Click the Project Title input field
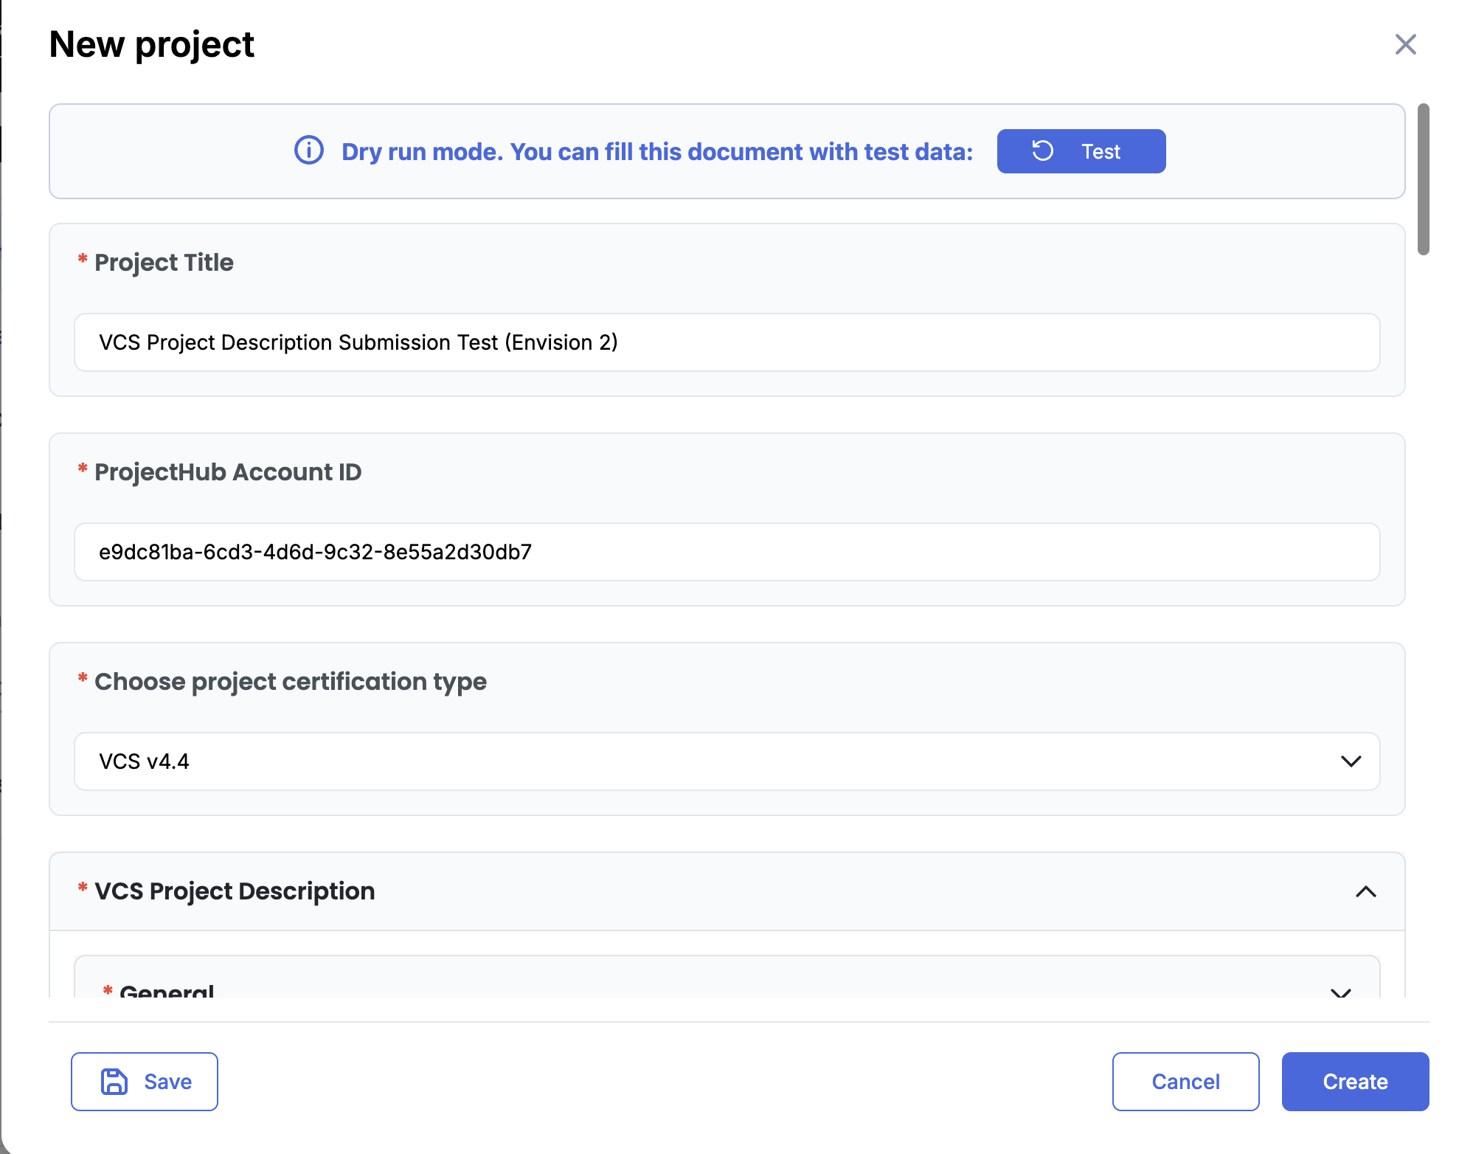The image size is (1459, 1154). pos(727,342)
